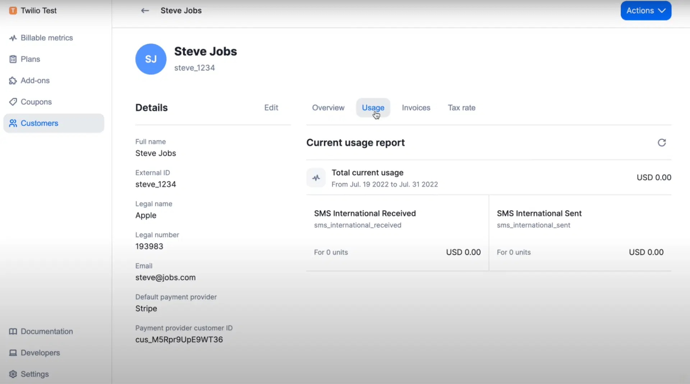Click the Plans clipboard icon
690x384 pixels.
pyautogui.click(x=13, y=59)
